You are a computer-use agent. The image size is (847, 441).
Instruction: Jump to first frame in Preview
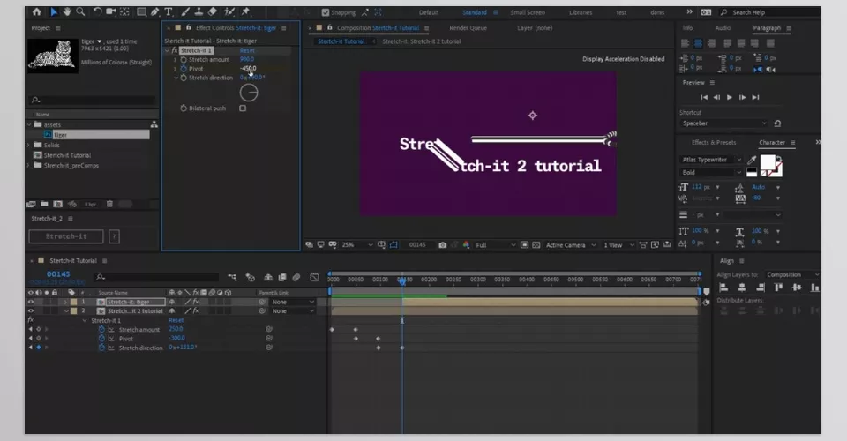click(x=704, y=97)
